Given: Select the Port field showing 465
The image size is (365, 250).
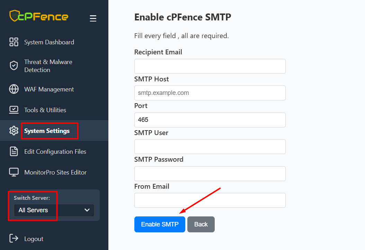Looking at the screenshot, I should click(x=210, y=120).
